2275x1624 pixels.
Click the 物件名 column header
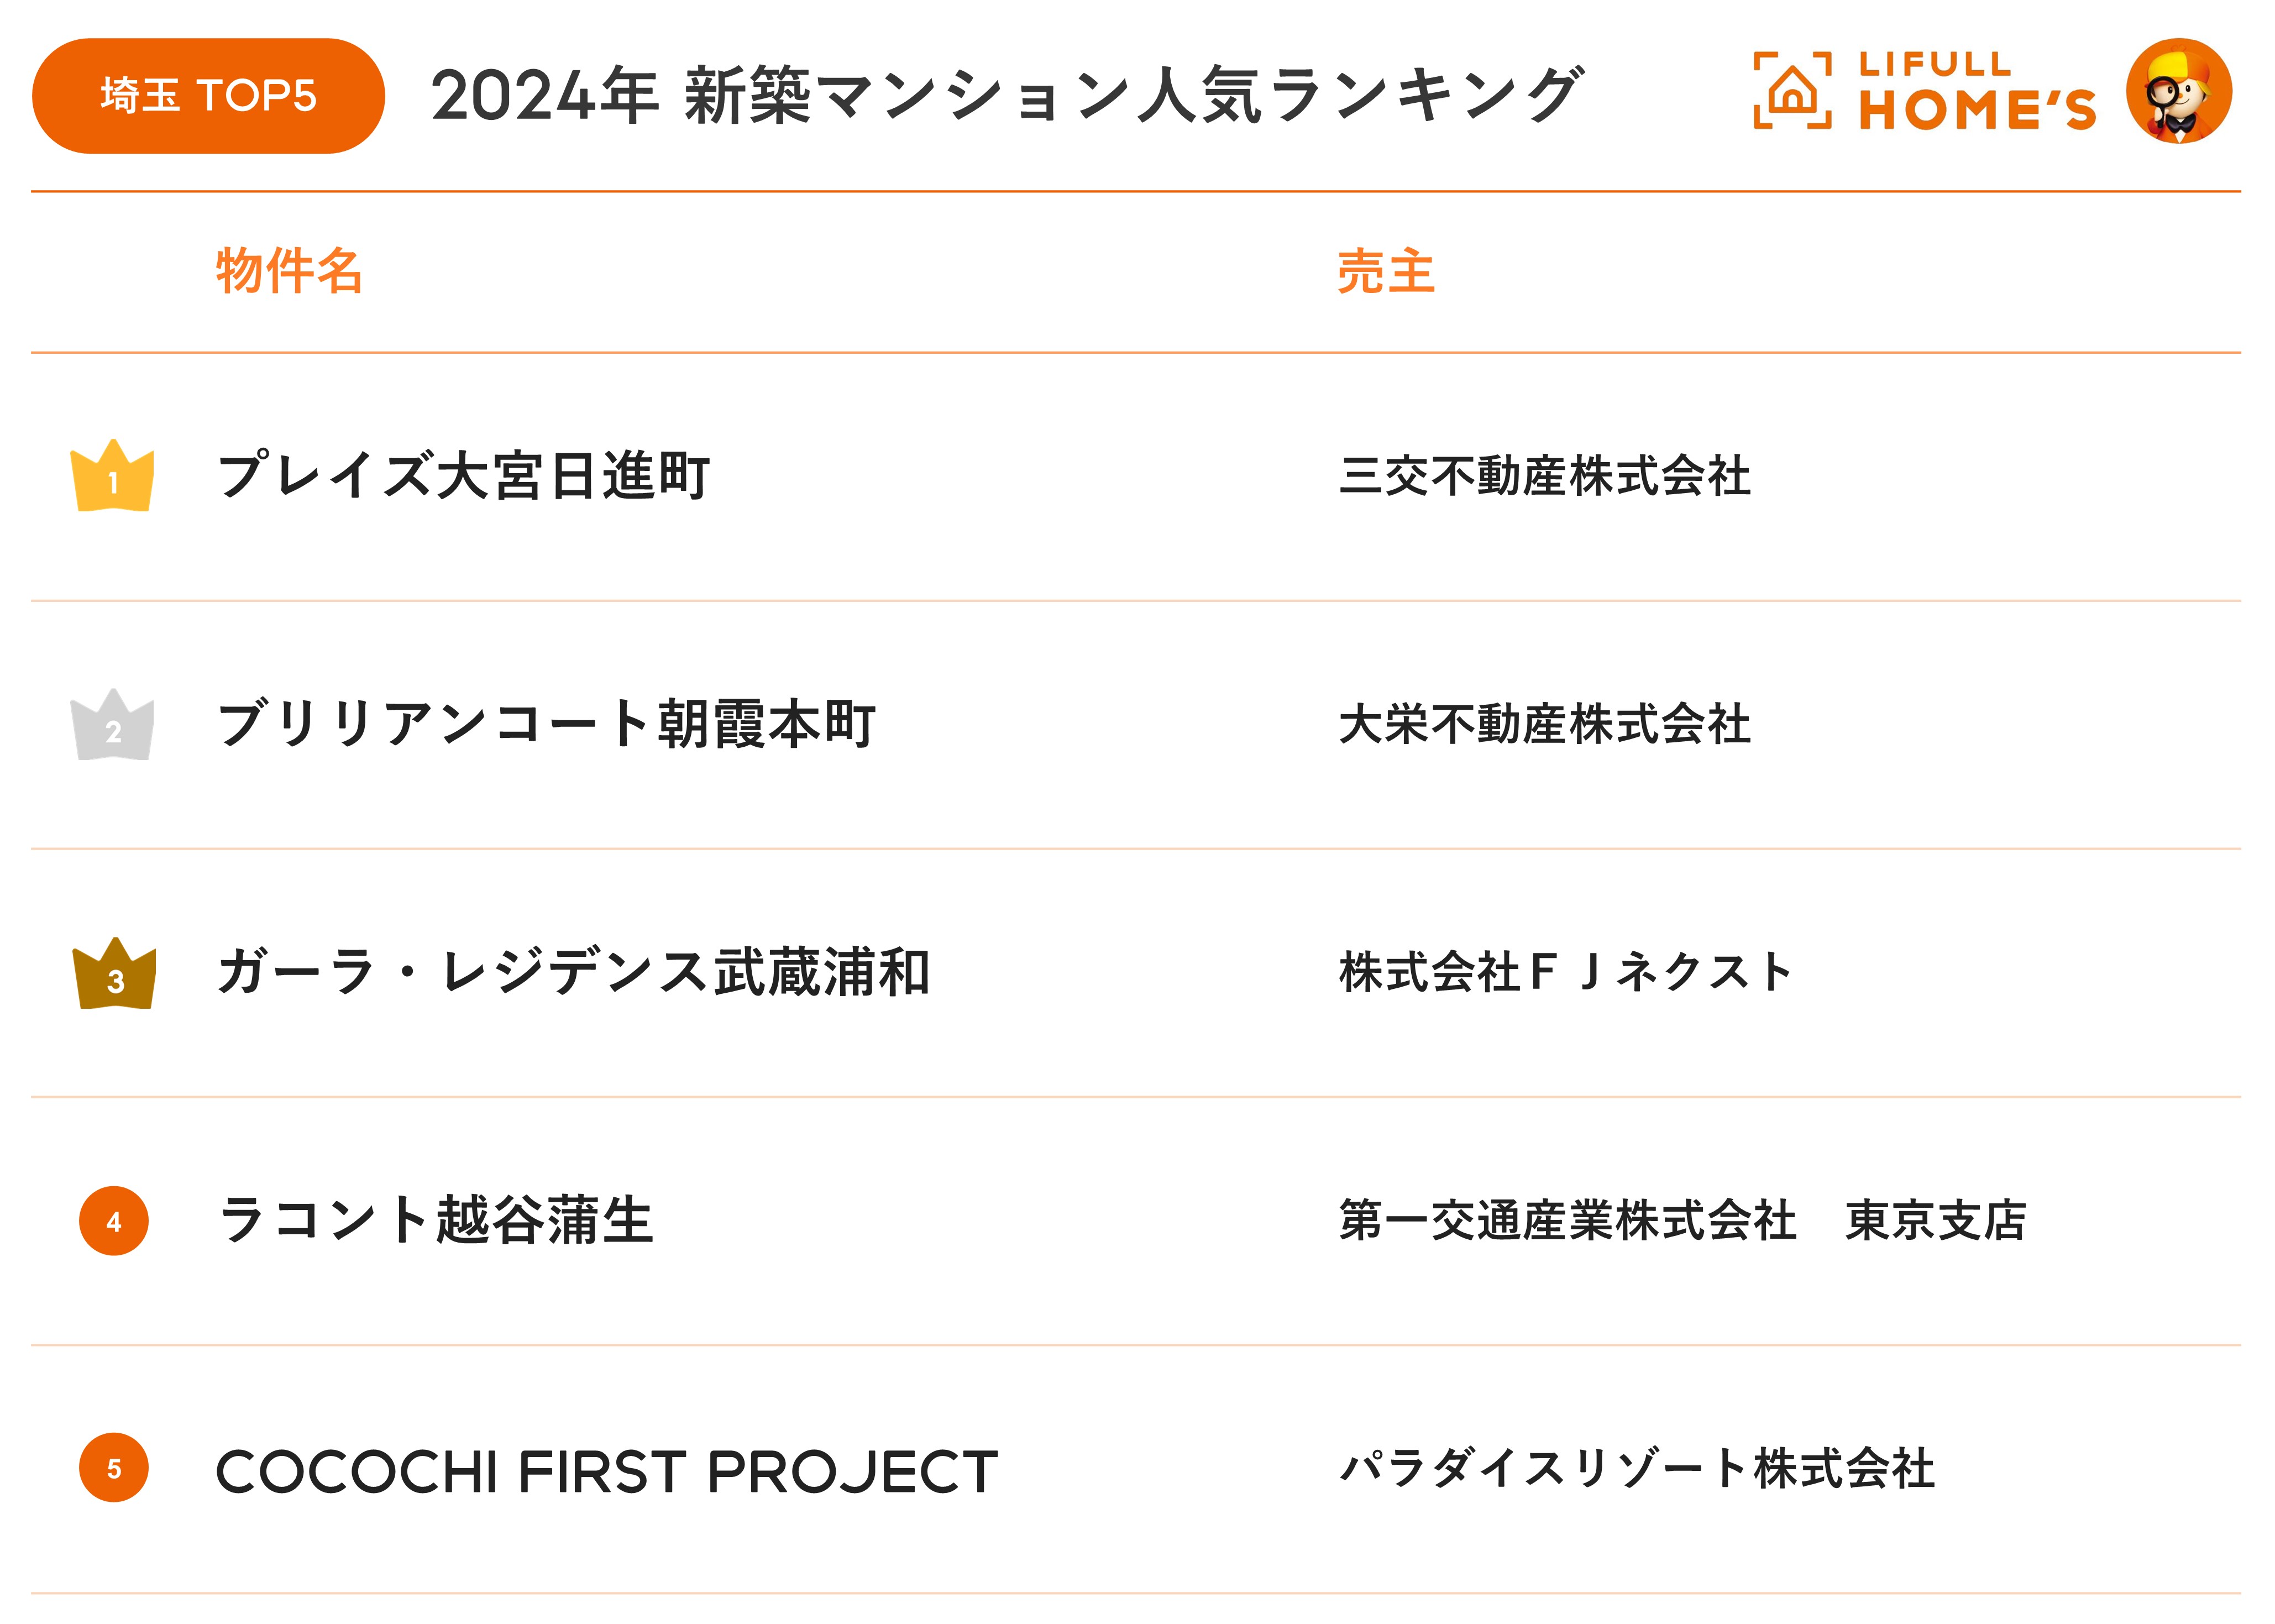coord(289,271)
